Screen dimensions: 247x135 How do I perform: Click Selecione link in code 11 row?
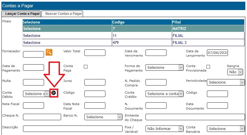pos(32,35)
